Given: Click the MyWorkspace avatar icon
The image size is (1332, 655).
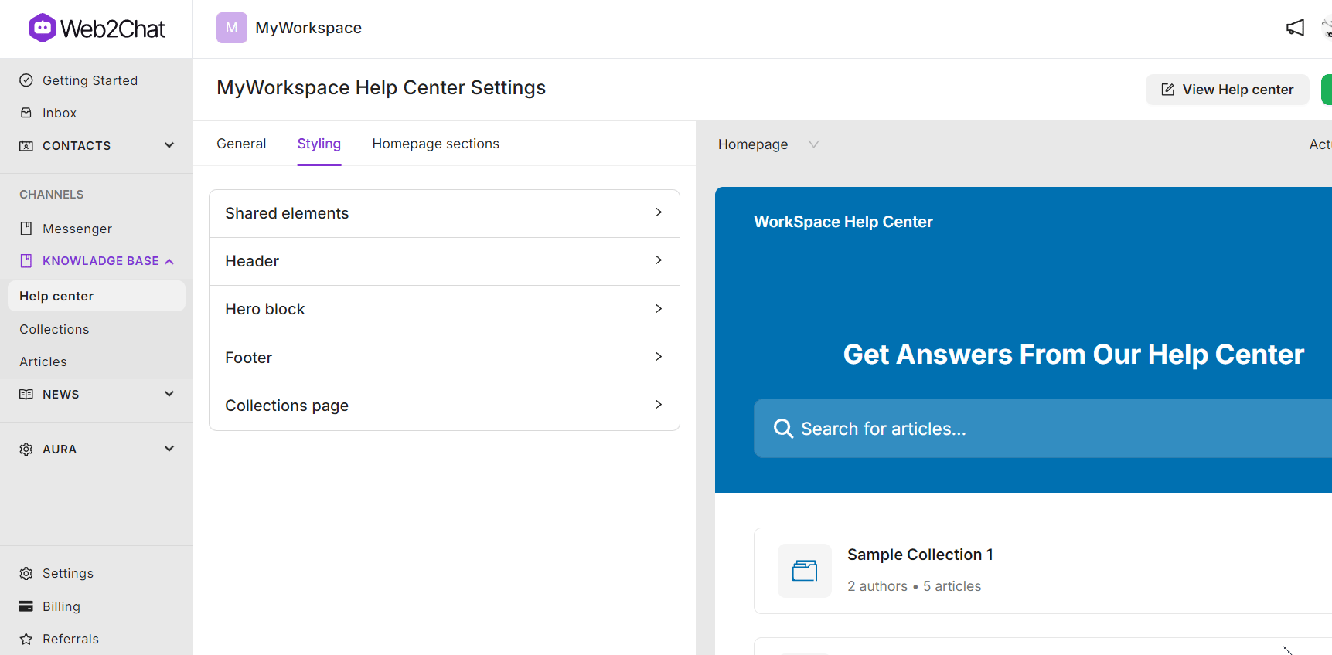Looking at the screenshot, I should click(x=232, y=28).
